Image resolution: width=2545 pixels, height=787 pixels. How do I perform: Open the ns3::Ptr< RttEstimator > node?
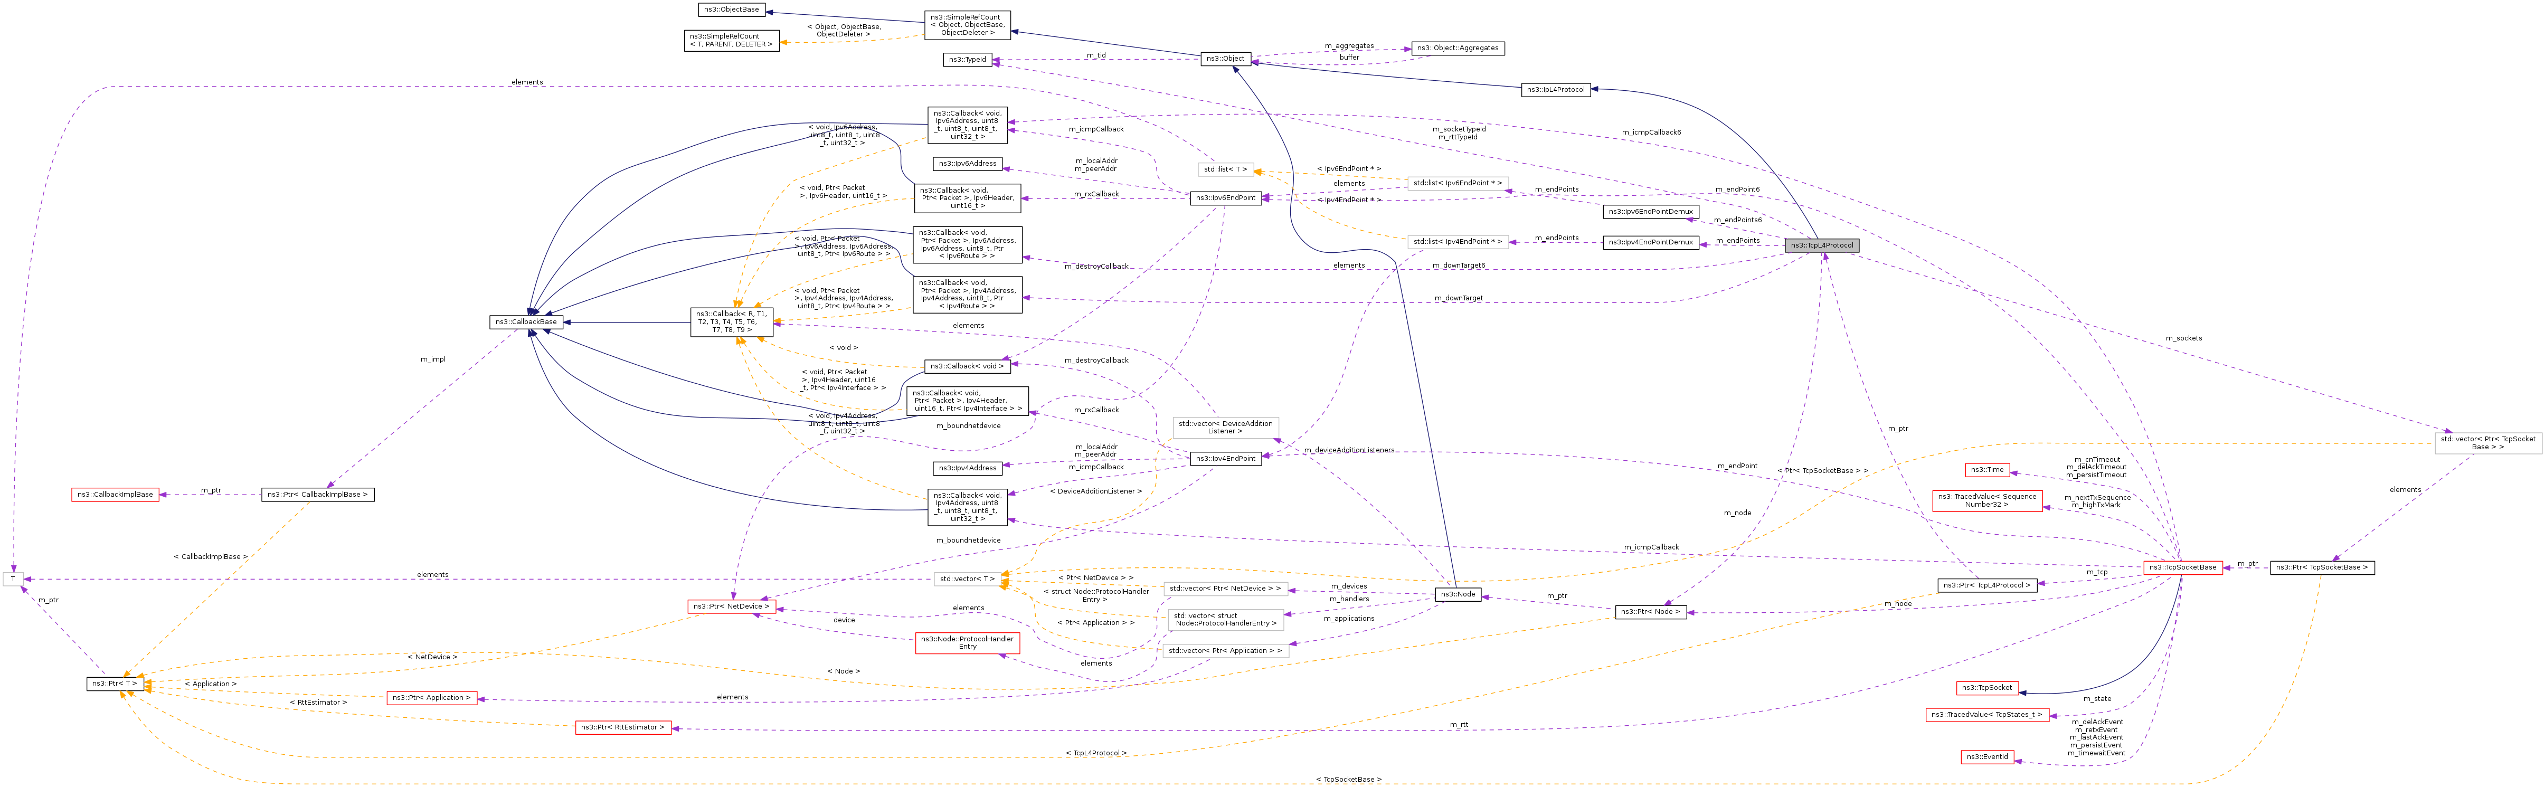pos(623,728)
